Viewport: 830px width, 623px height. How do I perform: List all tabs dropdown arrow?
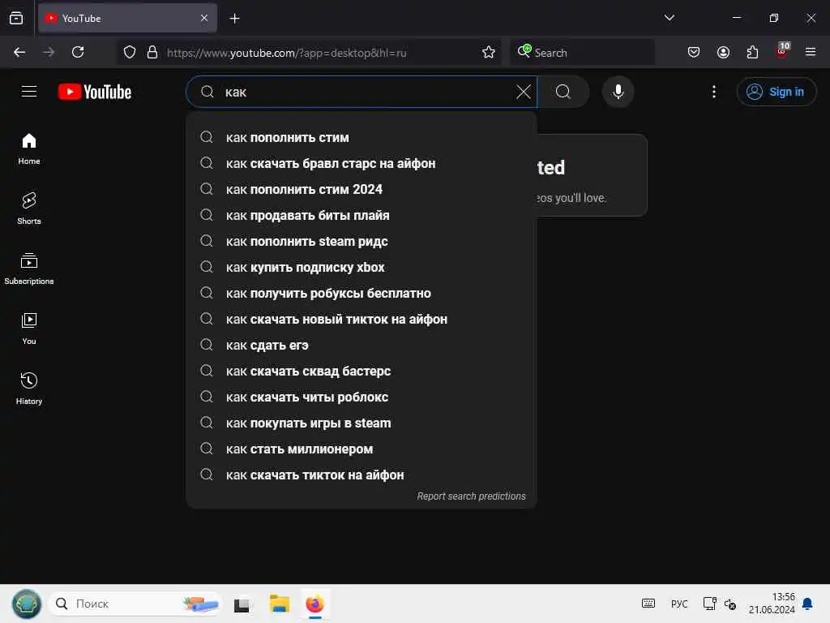tap(669, 18)
